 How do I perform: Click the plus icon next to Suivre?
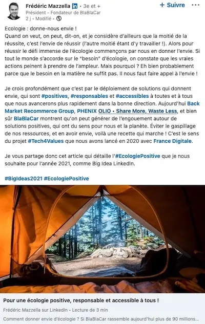pyautogui.click(x=162, y=5)
